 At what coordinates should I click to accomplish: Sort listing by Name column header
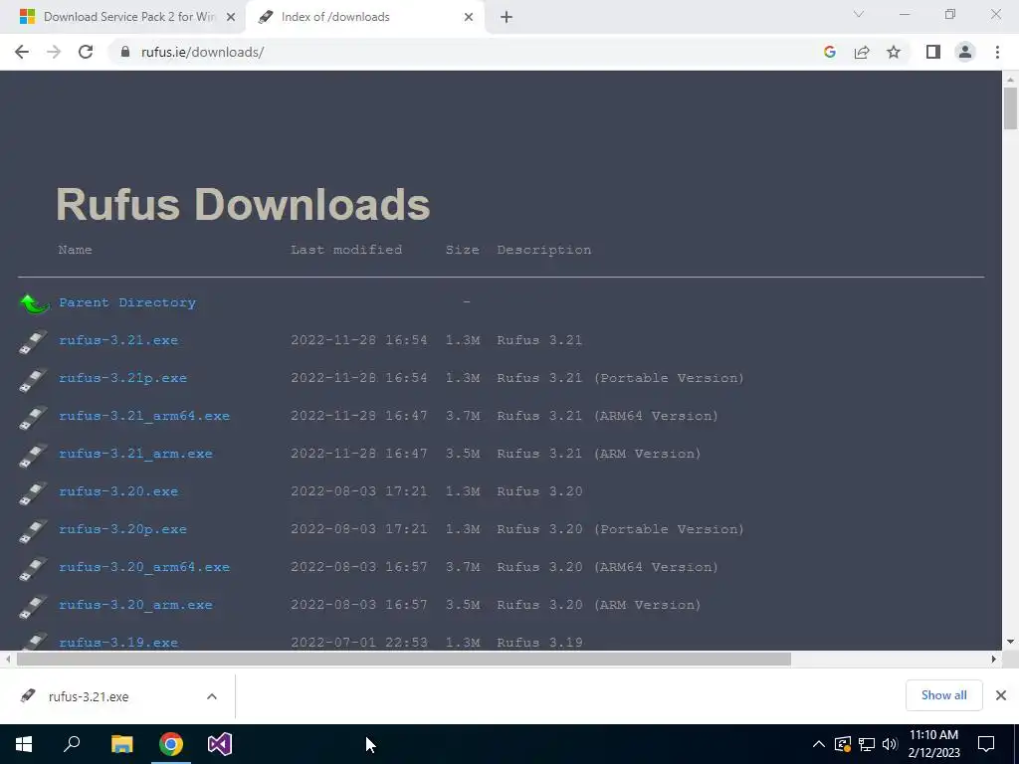click(75, 250)
